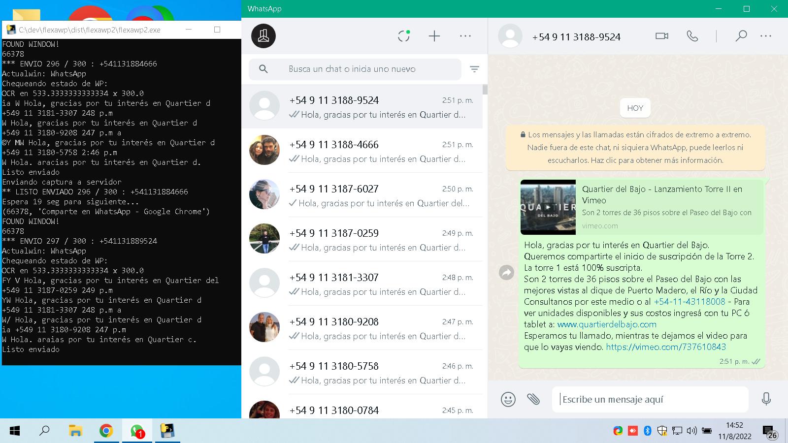Open Bluetooth tray icon
Viewport: 788px width, 443px height.
pos(648,431)
